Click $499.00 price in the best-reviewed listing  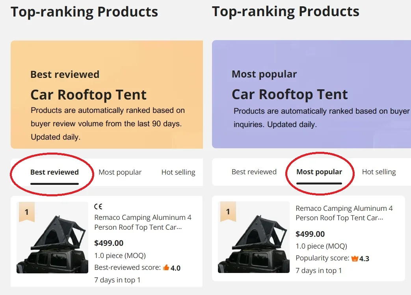click(109, 243)
